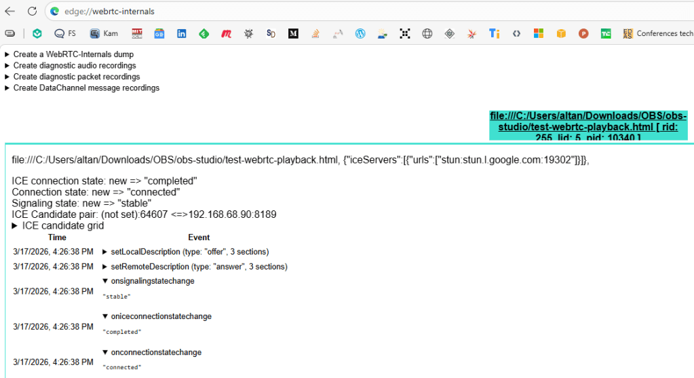Open the WordPress bookmark
Viewport: 694px width, 378px height.
click(x=360, y=33)
